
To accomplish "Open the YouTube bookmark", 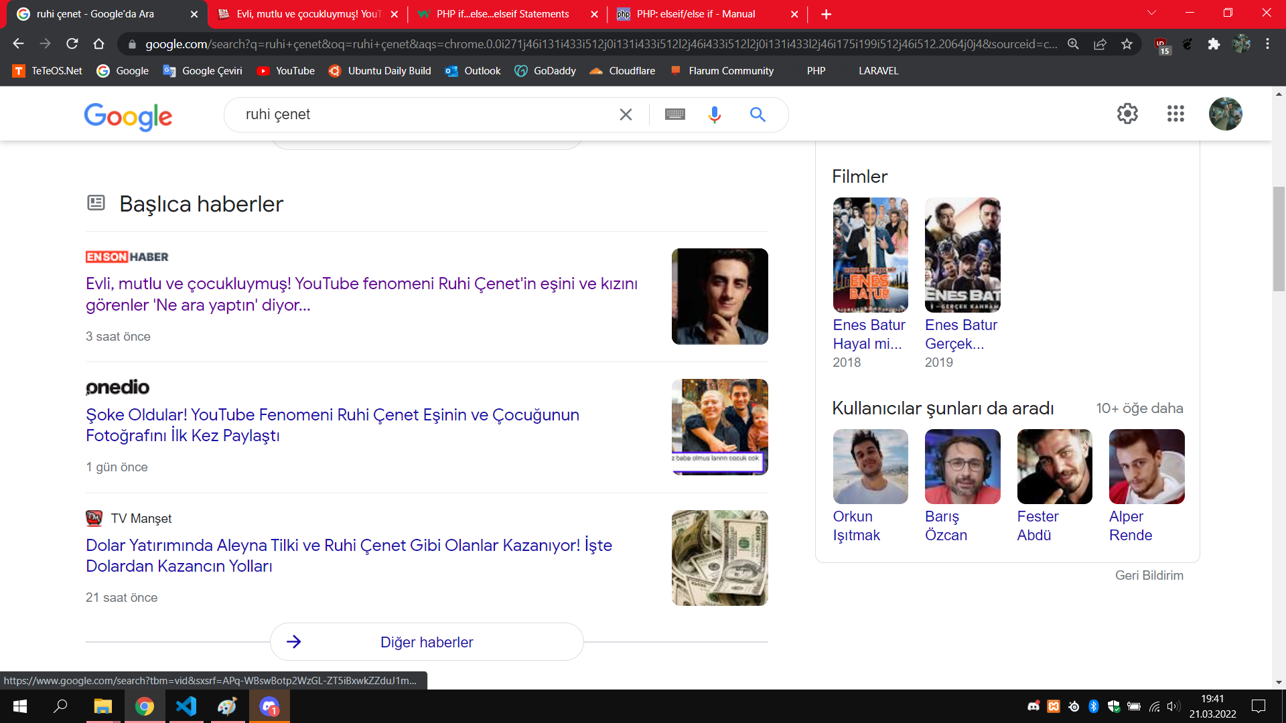I will tap(286, 71).
